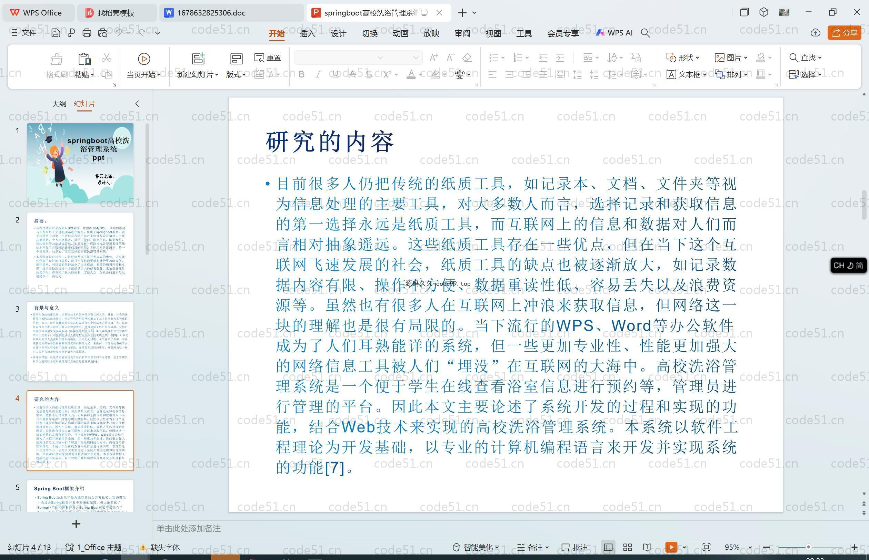Screen dimensions: 869x560
Task: Click the Decrease Indent icon
Action: pos(543,58)
